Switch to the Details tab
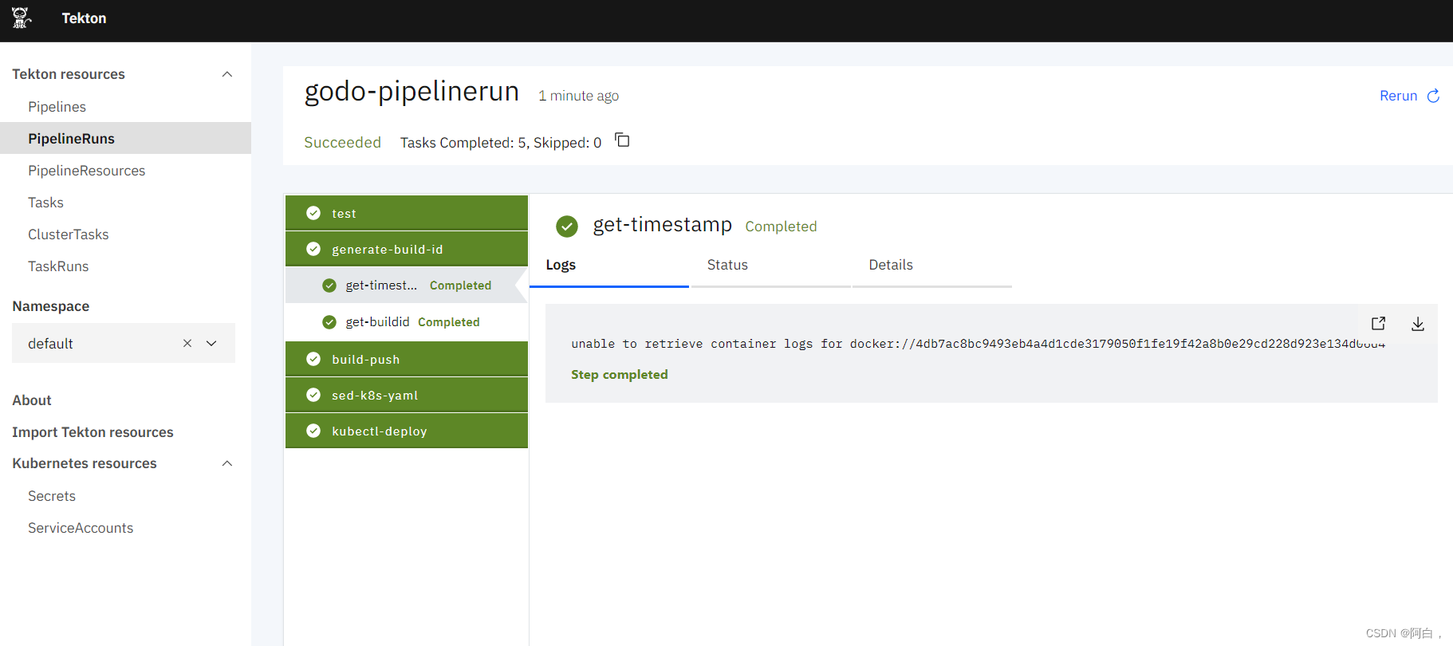Image resolution: width=1453 pixels, height=646 pixels. [931, 266]
